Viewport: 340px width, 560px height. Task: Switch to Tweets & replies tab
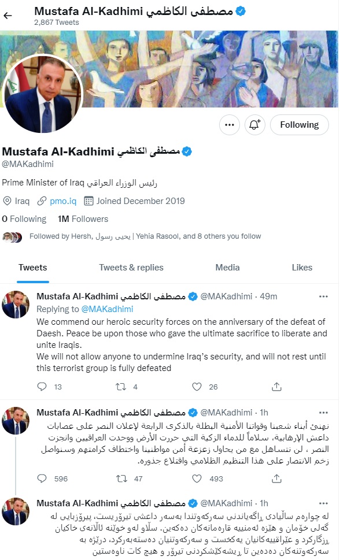pos(131,268)
